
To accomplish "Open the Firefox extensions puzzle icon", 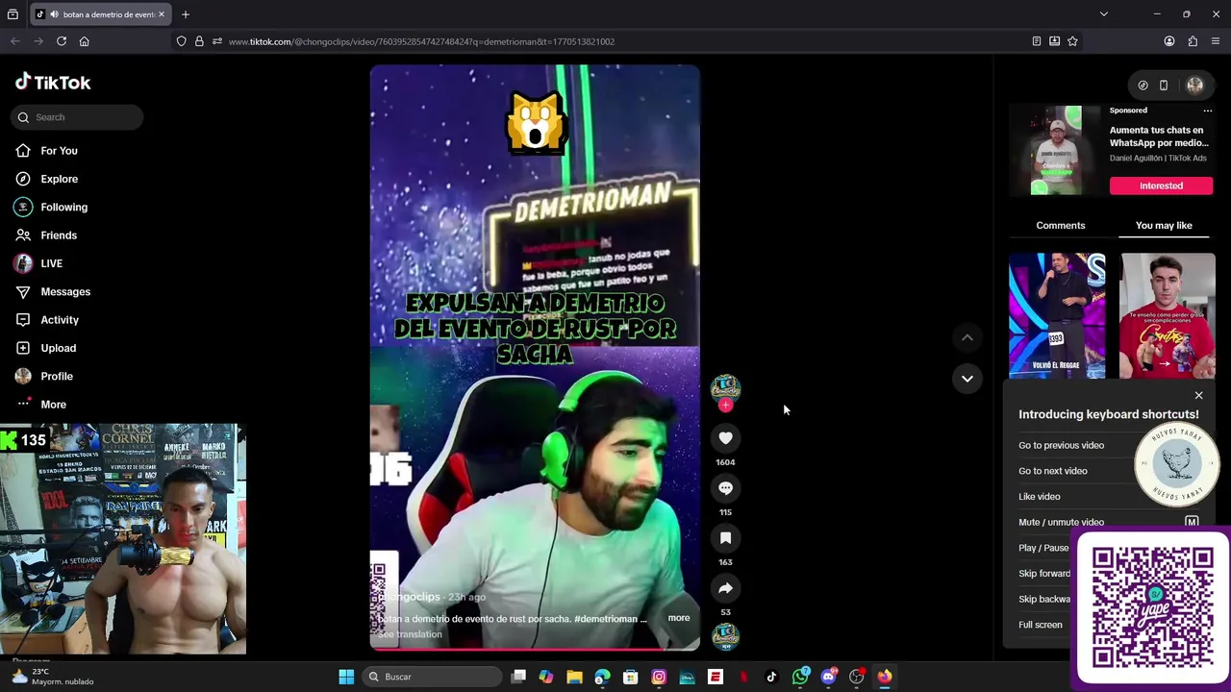I will point(1193,41).
